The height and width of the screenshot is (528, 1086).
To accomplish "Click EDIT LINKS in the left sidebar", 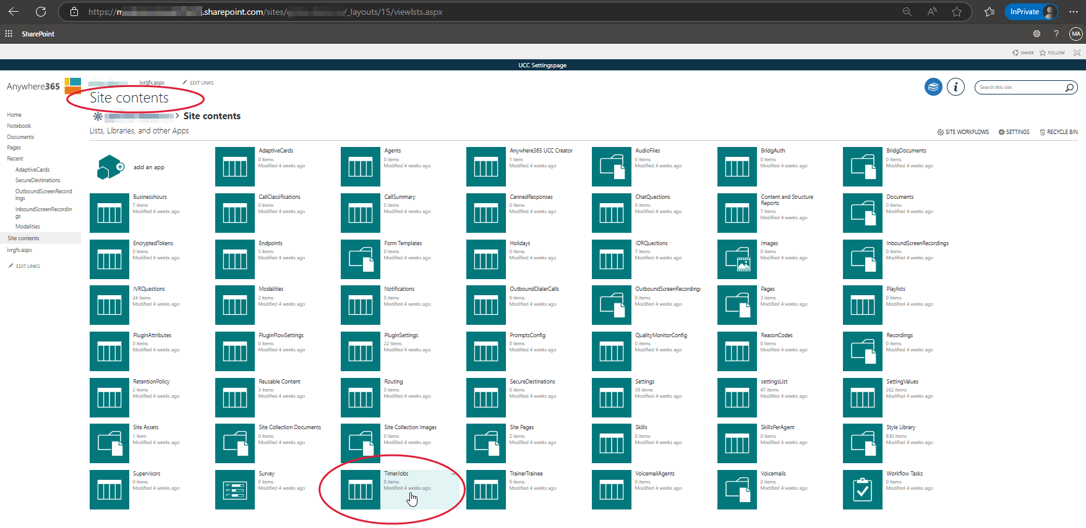I will click(24, 266).
